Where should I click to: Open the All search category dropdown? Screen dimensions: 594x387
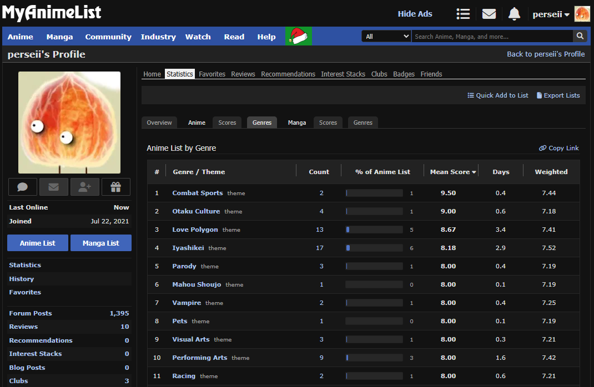[386, 37]
